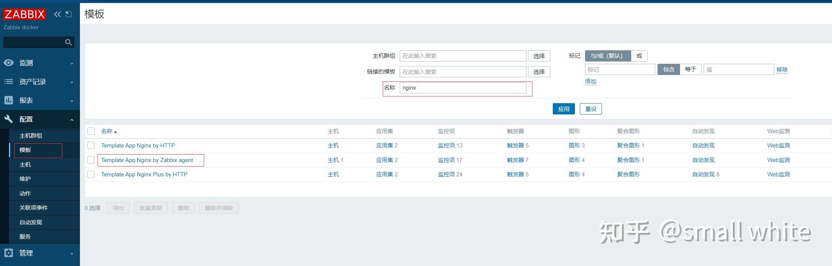Image resolution: width=832 pixels, height=266 pixels.
Task: Open 监控项 17 for Nginx by Zabbix agent
Action: coord(446,160)
